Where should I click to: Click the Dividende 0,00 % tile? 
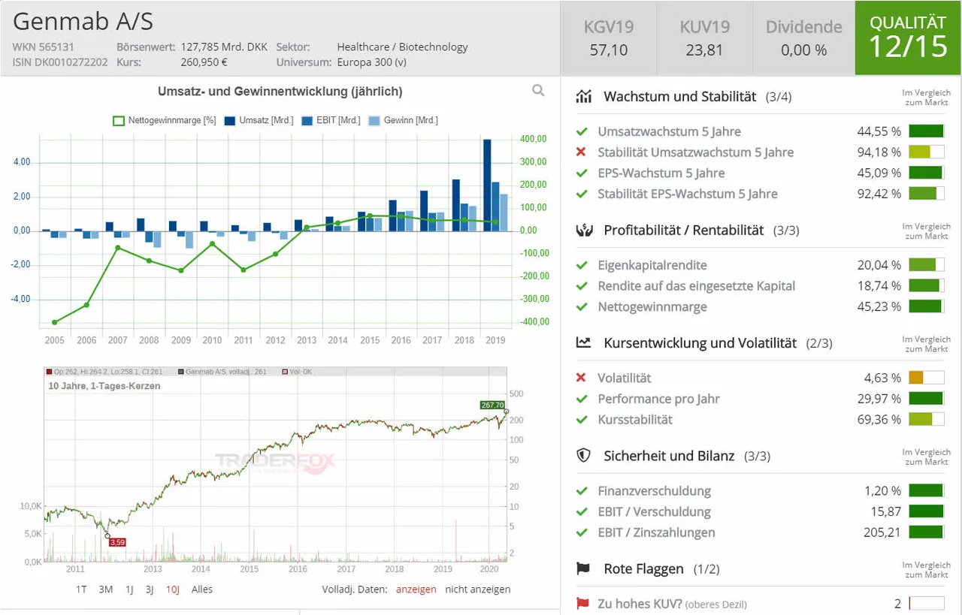tap(803, 38)
